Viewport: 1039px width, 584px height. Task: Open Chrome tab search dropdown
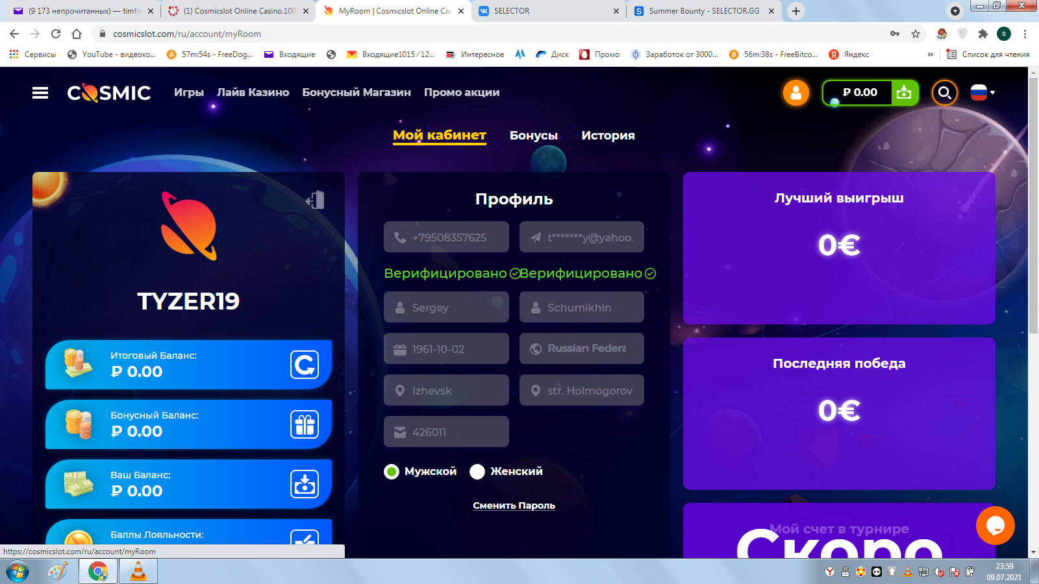pyautogui.click(x=955, y=11)
